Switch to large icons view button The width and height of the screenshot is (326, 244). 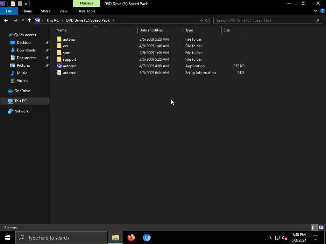[x=321, y=227]
